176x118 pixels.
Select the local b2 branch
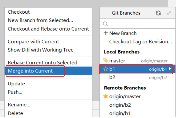(112, 77)
